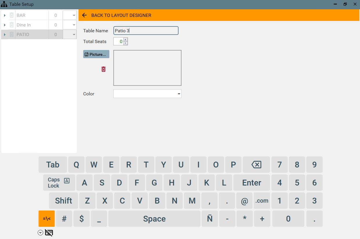The image size is (360, 239).
Task: Tap the .com key
Action: tap(262, 201)
